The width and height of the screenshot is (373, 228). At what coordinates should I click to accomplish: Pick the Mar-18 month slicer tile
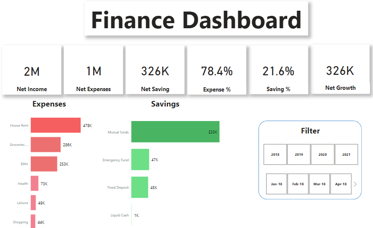[x=319, y=184]
